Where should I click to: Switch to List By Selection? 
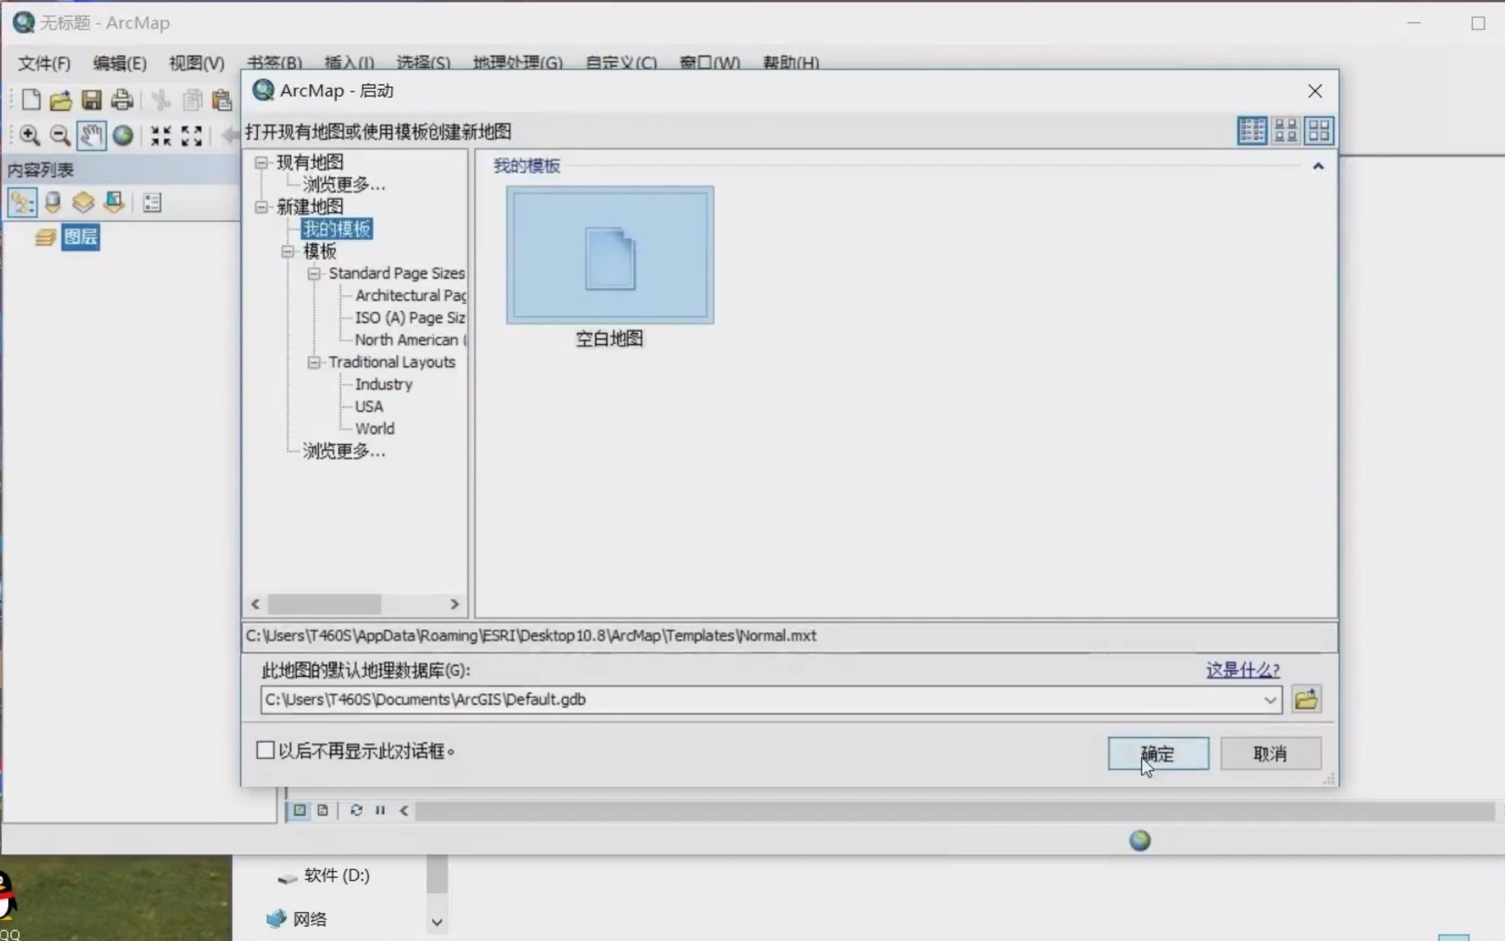[114, 203]
